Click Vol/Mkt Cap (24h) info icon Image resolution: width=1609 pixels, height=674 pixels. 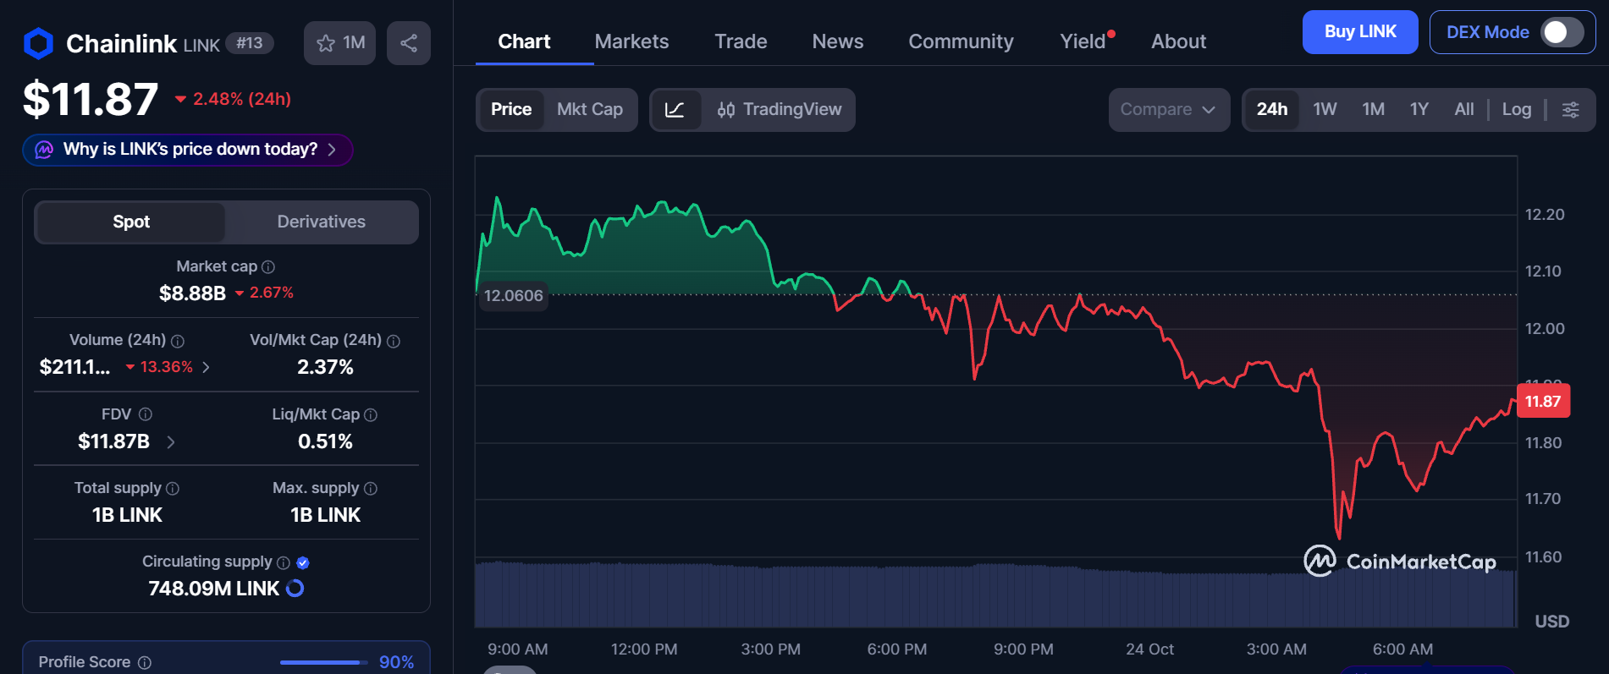[x=394, y=341]
